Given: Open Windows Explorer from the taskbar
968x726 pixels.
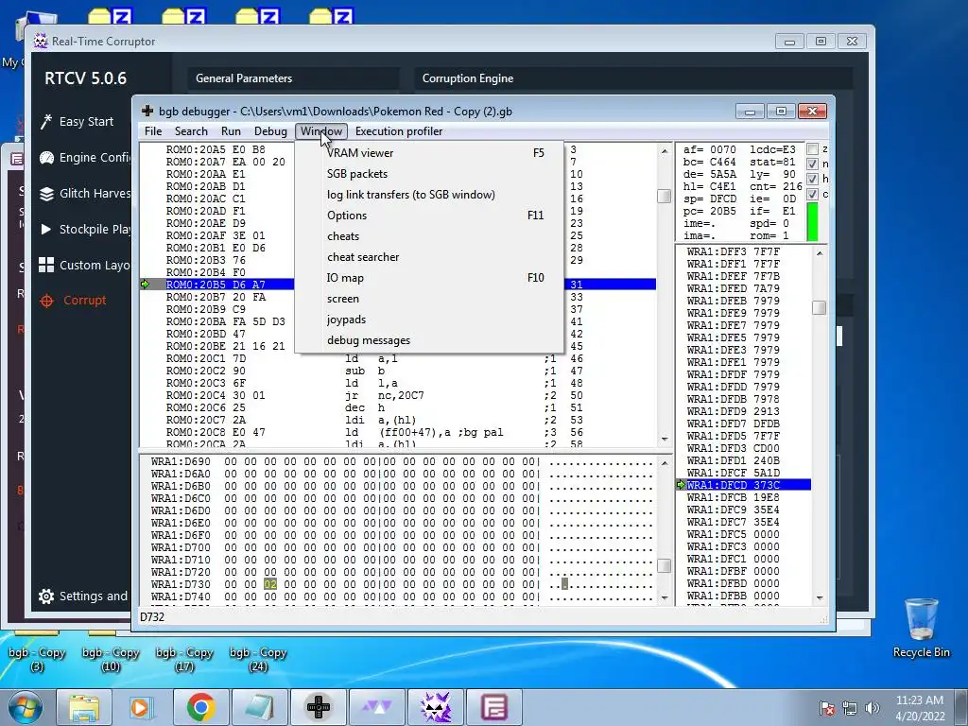Looking at the screenshot, I should [x=84, y=707].
